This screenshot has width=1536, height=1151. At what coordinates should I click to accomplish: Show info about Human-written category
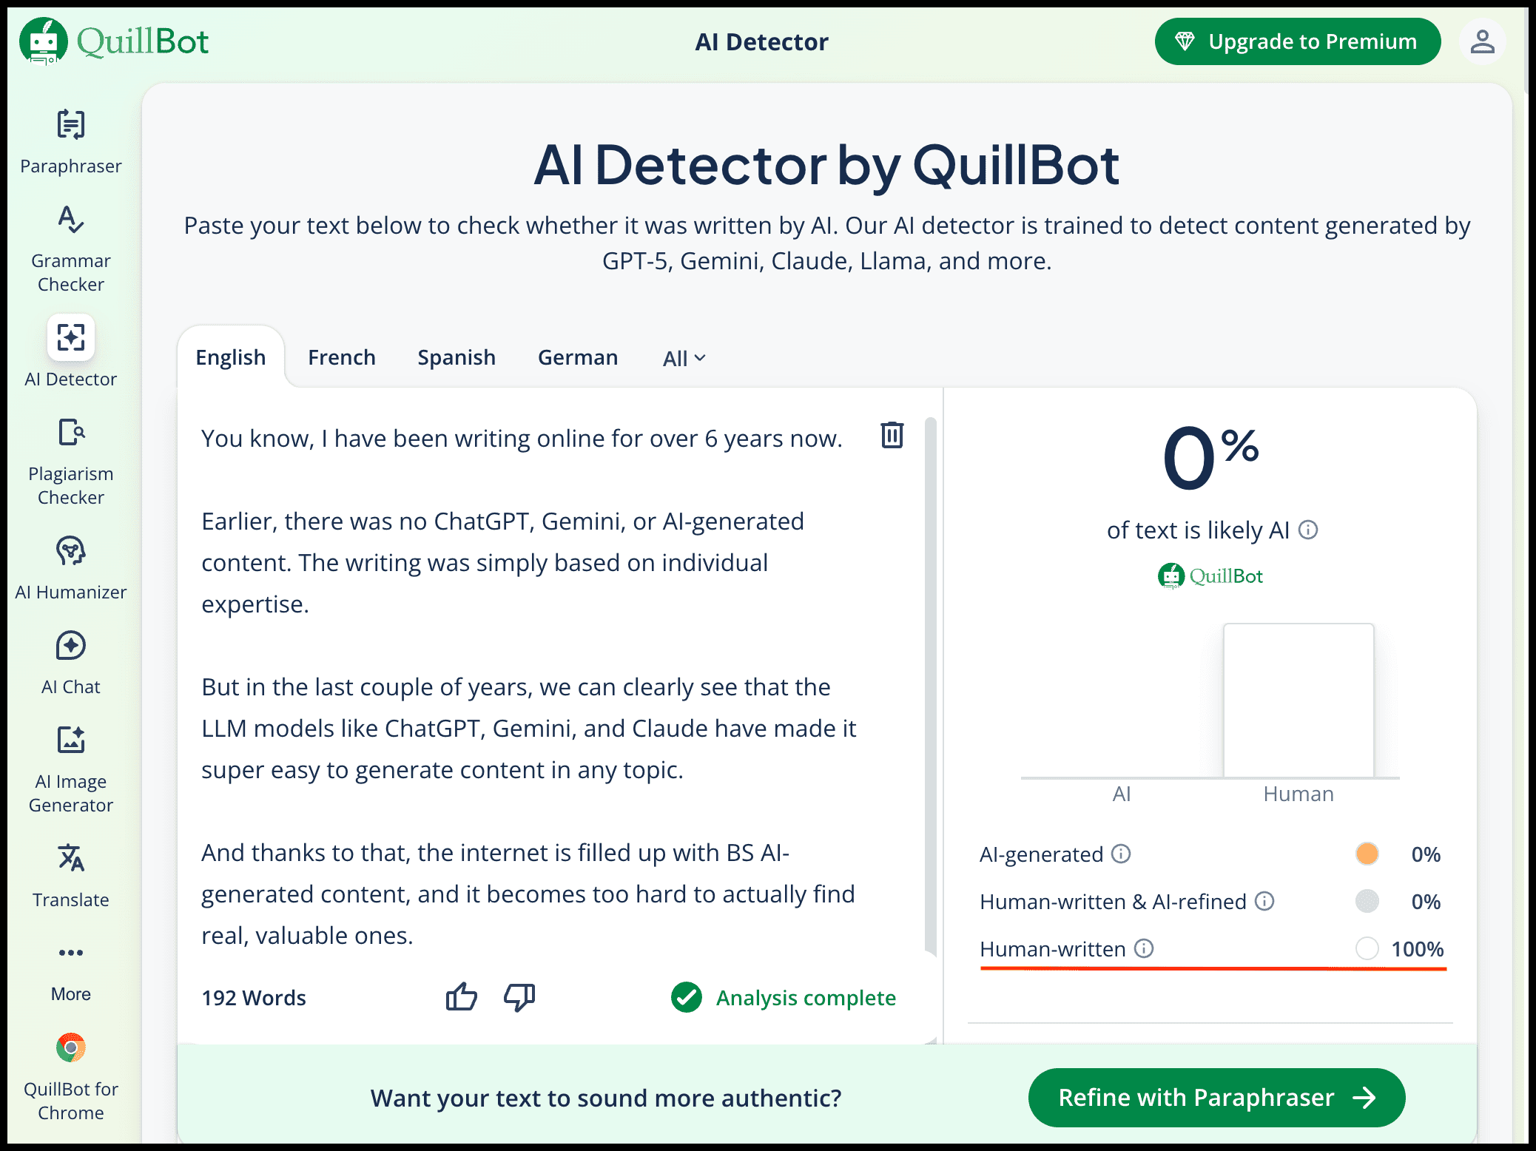click(1144, 948)
